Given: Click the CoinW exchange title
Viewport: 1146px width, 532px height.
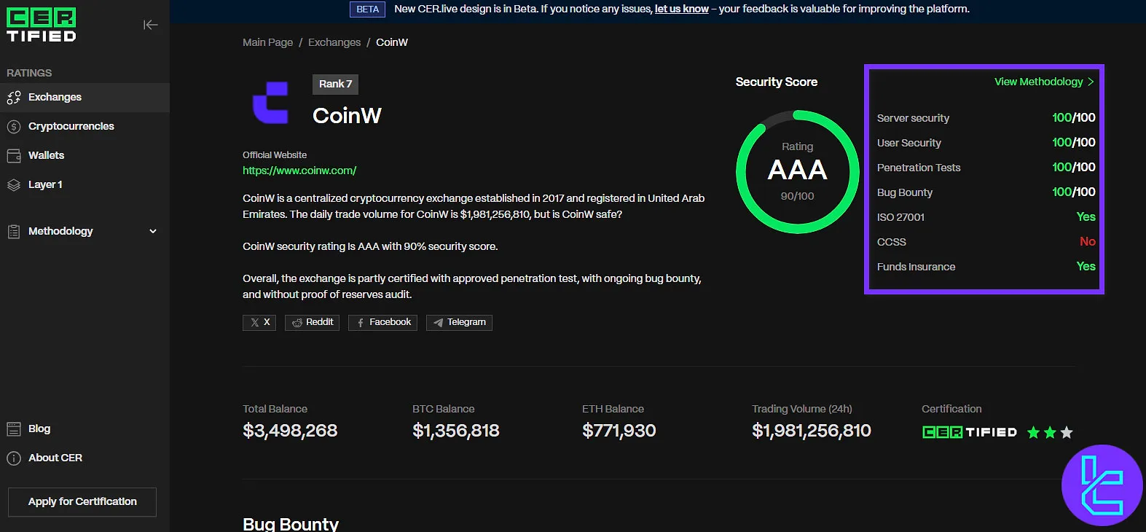Looking at the screenshot, I should pos(347,115).
